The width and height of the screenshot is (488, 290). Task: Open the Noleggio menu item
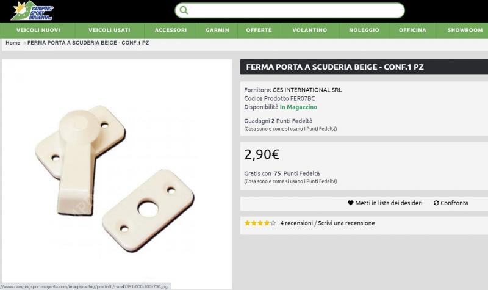tap(364, 30)
